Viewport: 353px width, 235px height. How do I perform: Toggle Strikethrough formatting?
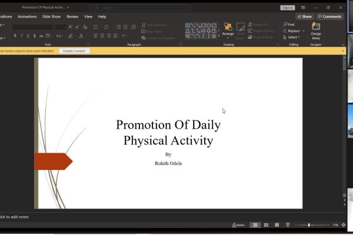41,35
